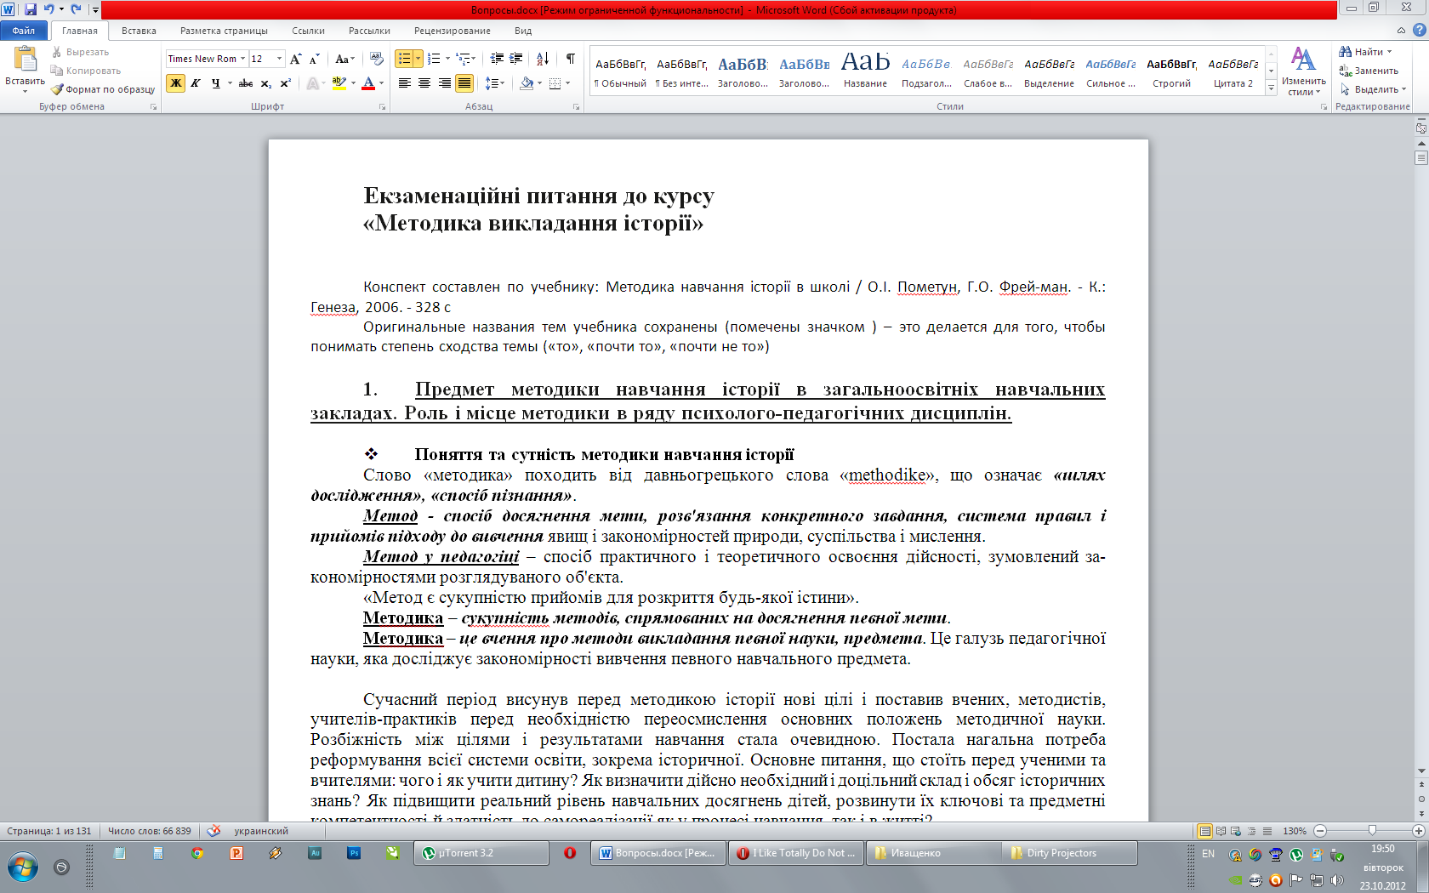Apply the Название style
Image resolution: width=1429 pixels, height=893 pixels.
click(x=865, y=71)
